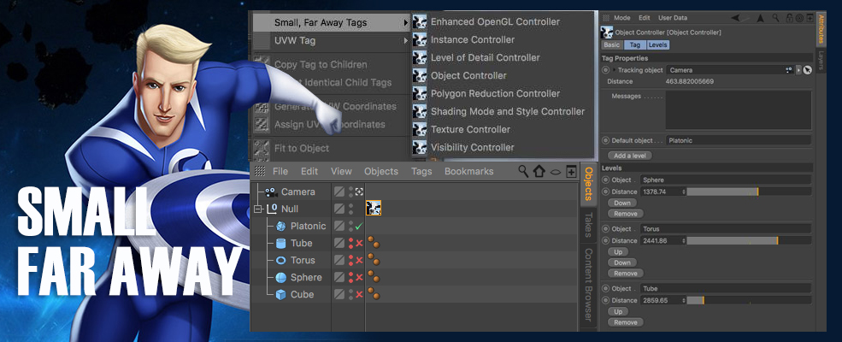Click the home icon in Objects manager
The width and height of the screenshot is (842, 342).
[539, 171]
